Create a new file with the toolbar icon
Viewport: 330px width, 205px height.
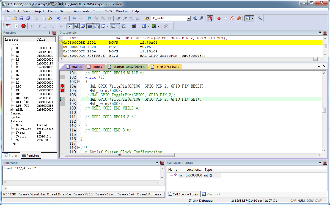point(8,18)
